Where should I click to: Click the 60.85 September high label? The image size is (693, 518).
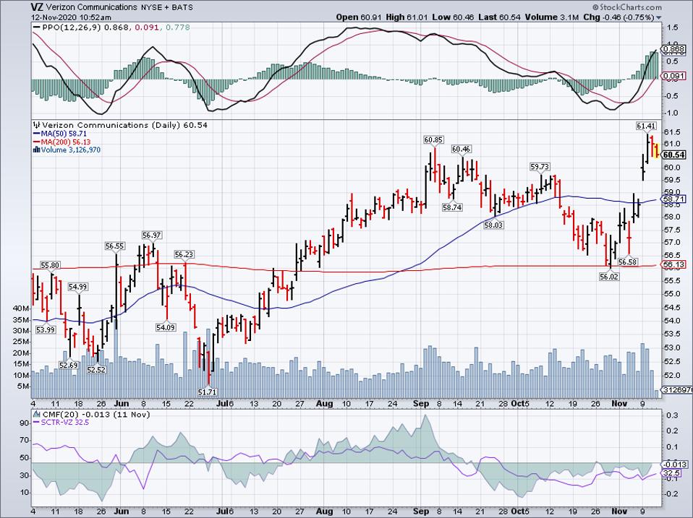[433, 140]
